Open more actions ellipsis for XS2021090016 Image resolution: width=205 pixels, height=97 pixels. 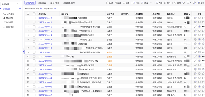203,27
